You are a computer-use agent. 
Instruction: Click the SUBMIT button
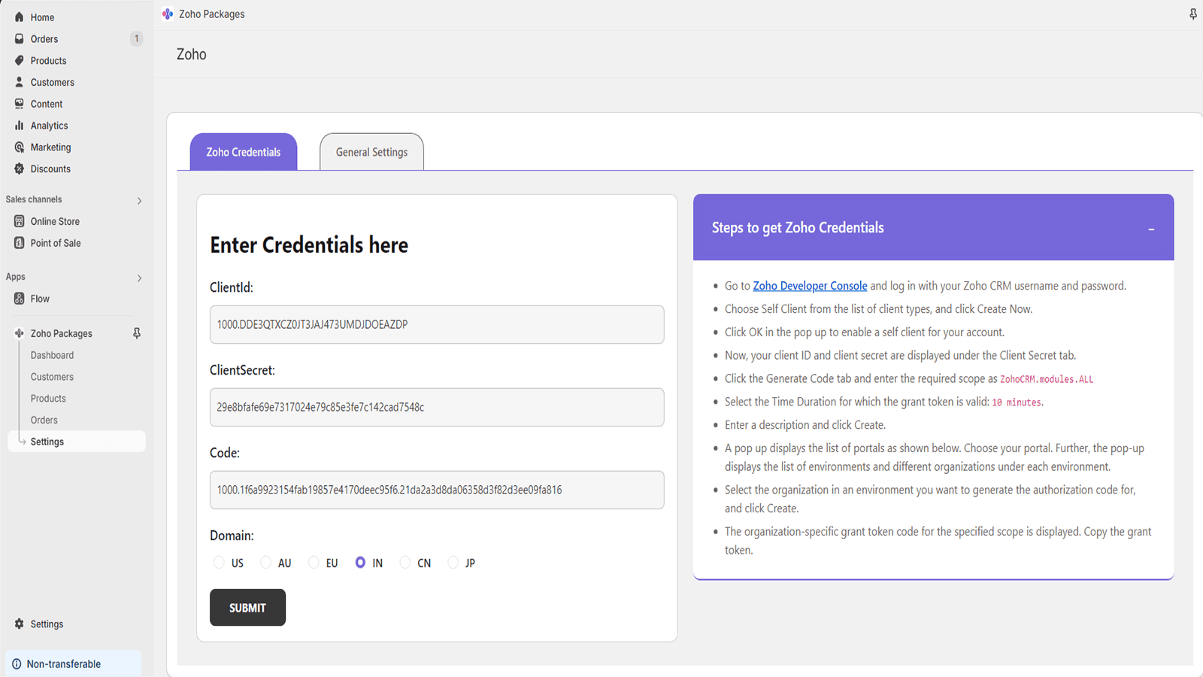point(247,607)
